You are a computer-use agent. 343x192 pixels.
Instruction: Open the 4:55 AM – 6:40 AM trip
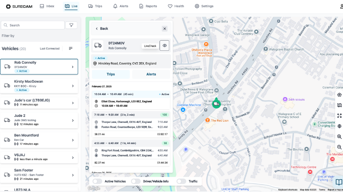click(x=131, y=153)
